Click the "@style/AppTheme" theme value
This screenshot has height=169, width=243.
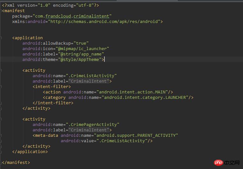tap(80, 60)
